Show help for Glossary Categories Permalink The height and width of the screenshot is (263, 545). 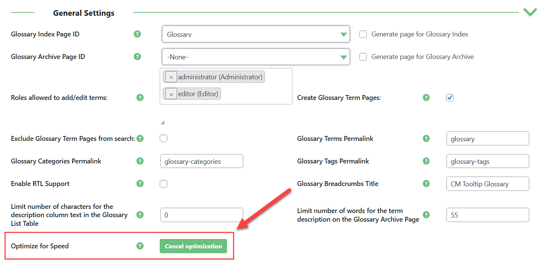tap(140, 161)
